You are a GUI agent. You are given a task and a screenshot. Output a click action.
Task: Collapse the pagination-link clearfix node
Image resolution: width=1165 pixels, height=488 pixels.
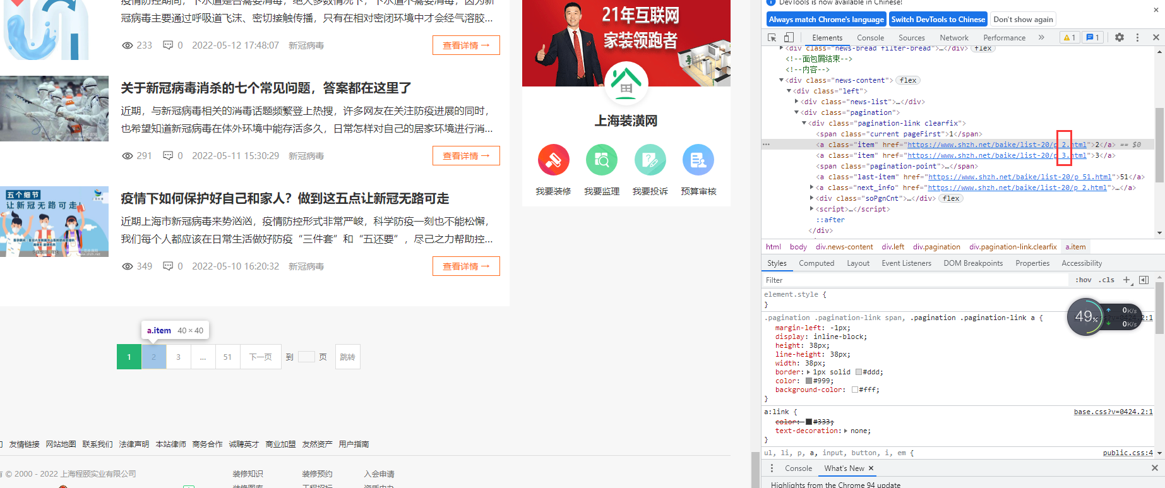click(804, 123)
